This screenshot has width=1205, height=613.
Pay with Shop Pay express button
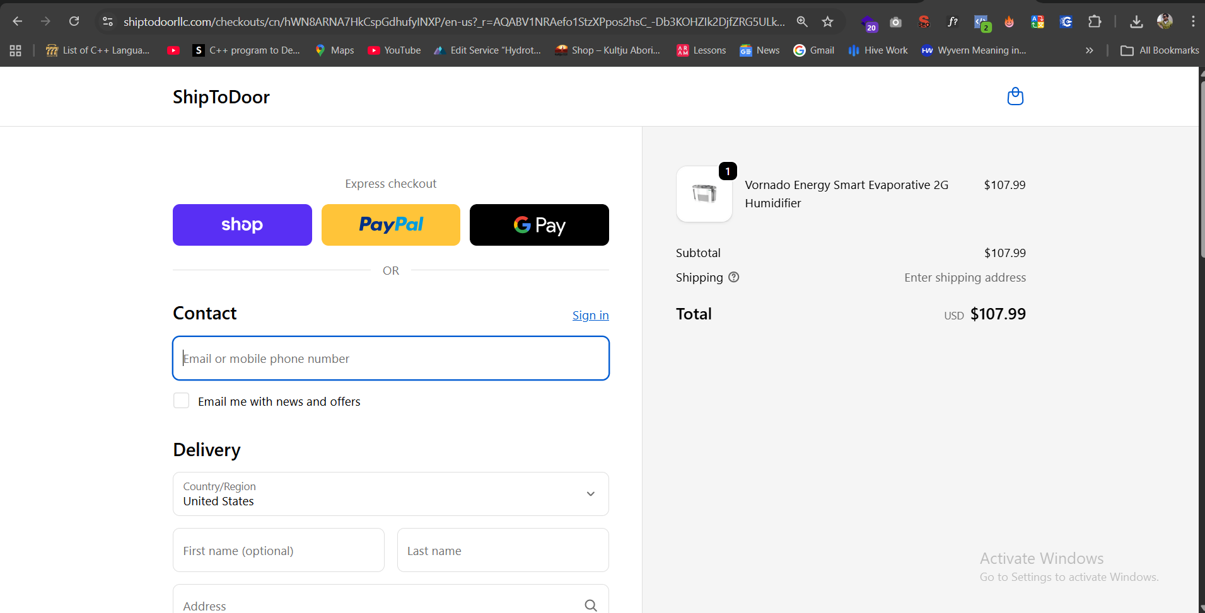coord(242,225)
